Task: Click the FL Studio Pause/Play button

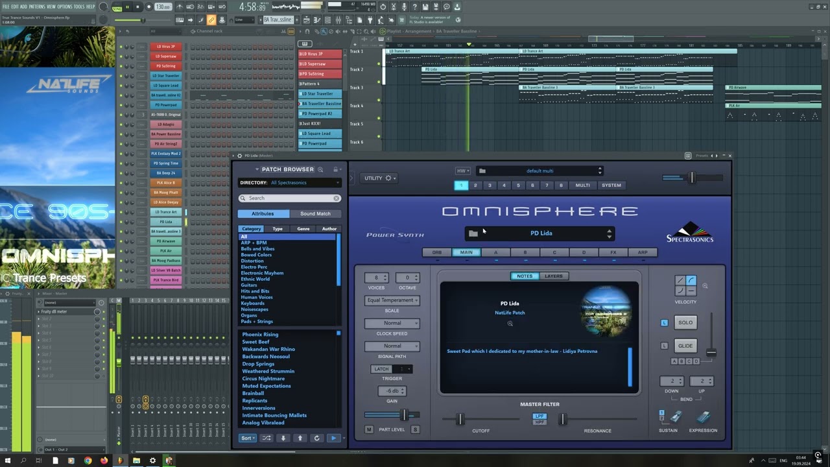Action: pos(127,7)
